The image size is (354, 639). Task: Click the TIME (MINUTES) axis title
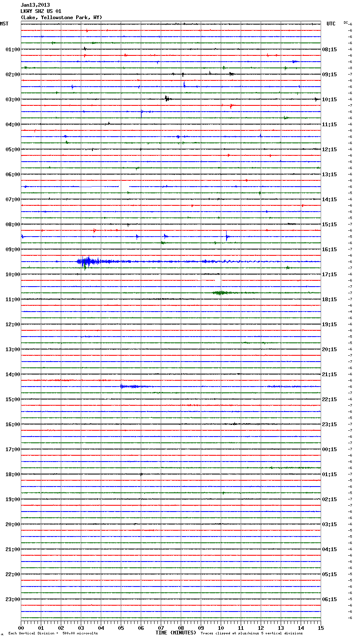click(176, 633)
